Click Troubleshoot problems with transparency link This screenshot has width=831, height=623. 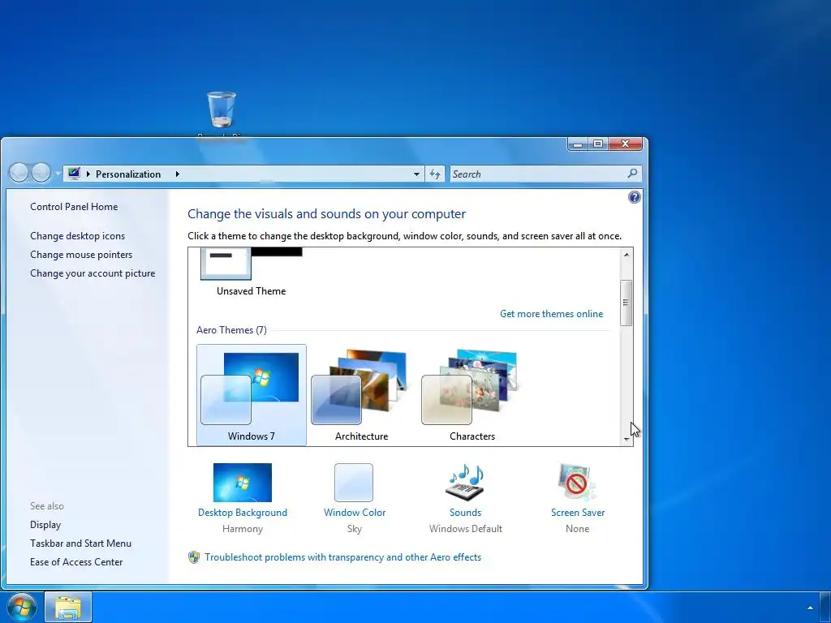click(x=343, y=557)
